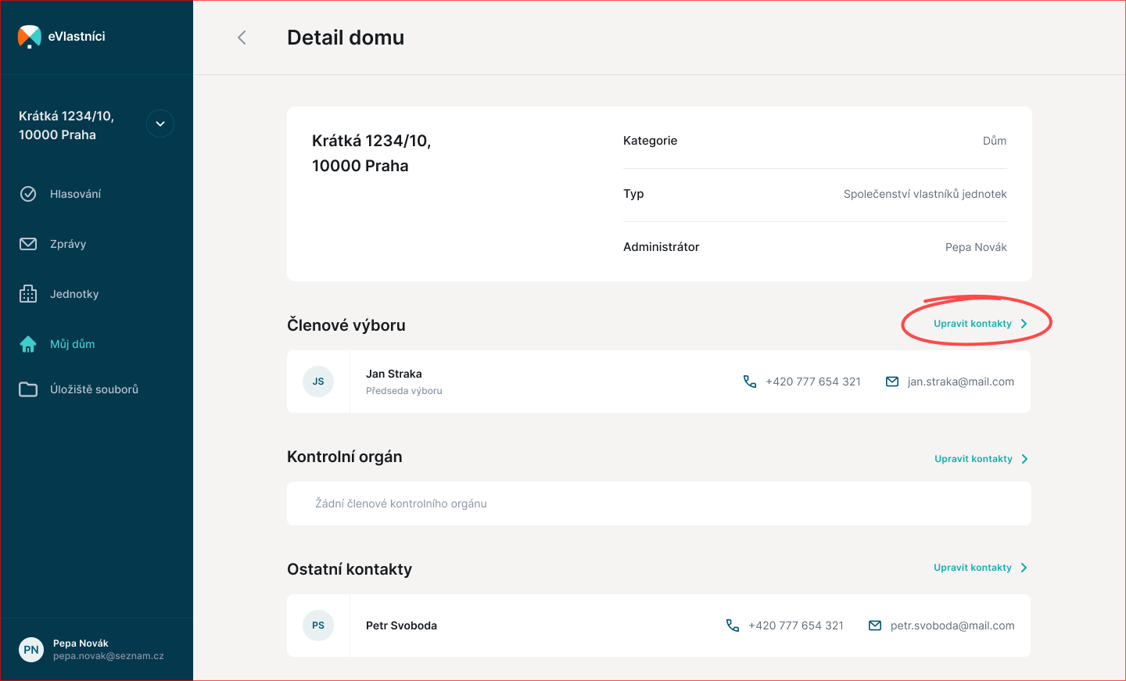Click the Můj dům house icon
The image size is (1126, 681).
click(28, 344)
